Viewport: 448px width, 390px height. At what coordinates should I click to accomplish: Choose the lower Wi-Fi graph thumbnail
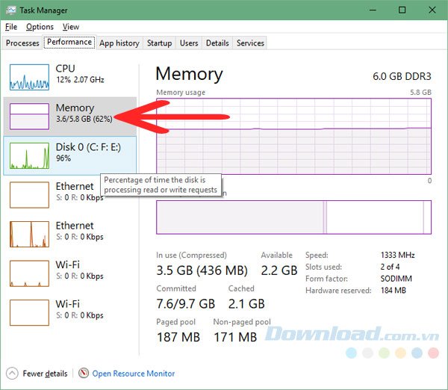(x=29, y=311)
